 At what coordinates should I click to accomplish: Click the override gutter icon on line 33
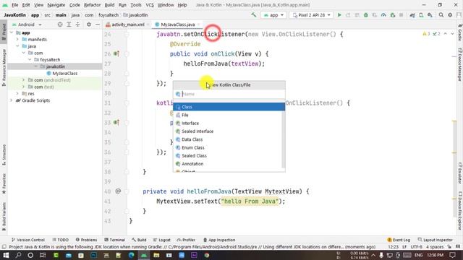point(116,122)
